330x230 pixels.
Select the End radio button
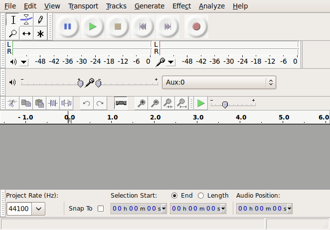click(x=174, y=196)
